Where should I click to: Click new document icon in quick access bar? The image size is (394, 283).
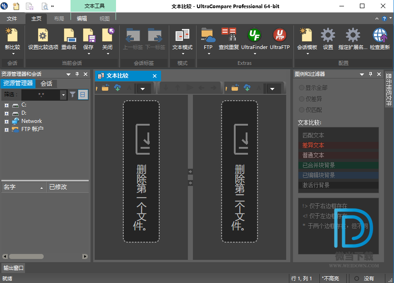pyautogui.click(x=16, y=6)
